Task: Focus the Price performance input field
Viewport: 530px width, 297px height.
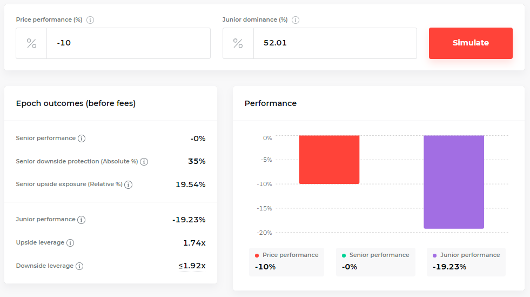Action: (x=129, y=43)
